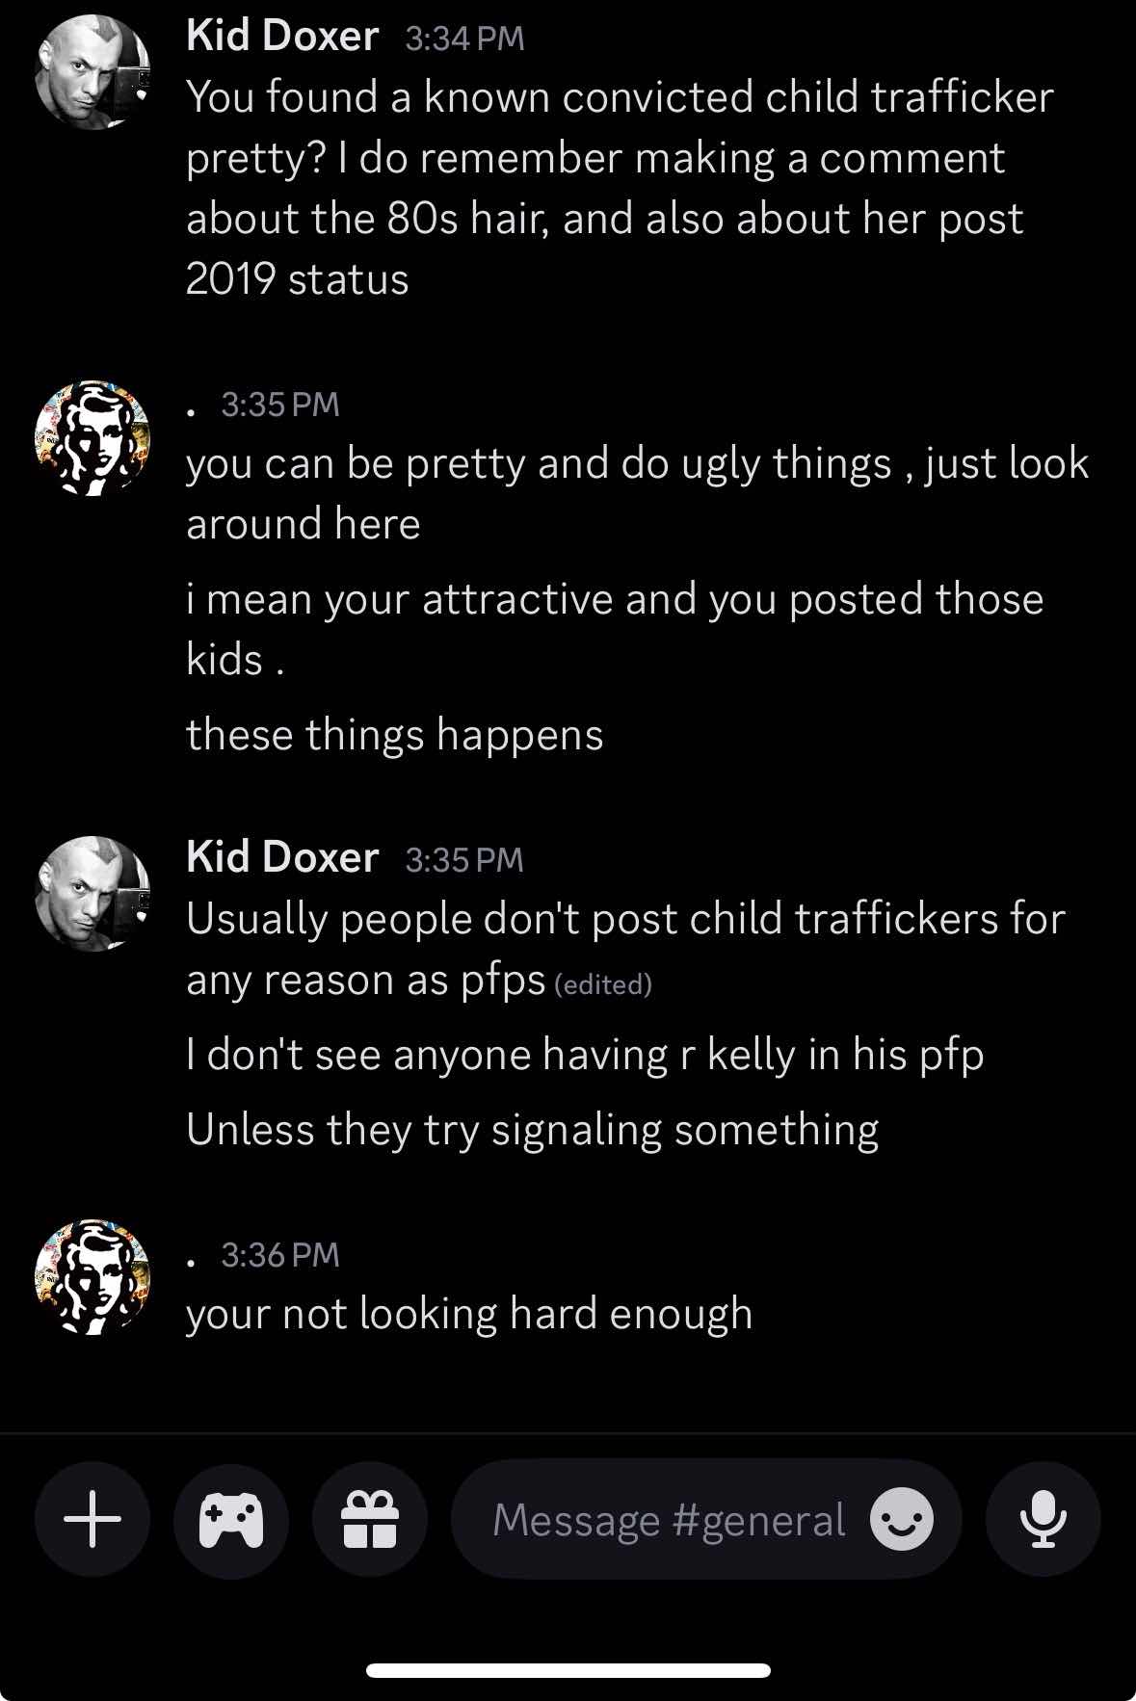1136x1701 pixels.
Task: Select the "your not looking hard enough" message
Action: click(469, 1314)
